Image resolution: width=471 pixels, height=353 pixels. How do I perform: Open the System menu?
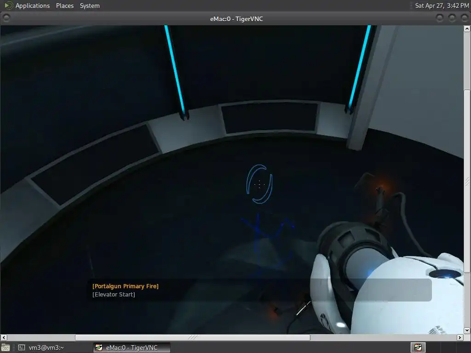point(90,6)
